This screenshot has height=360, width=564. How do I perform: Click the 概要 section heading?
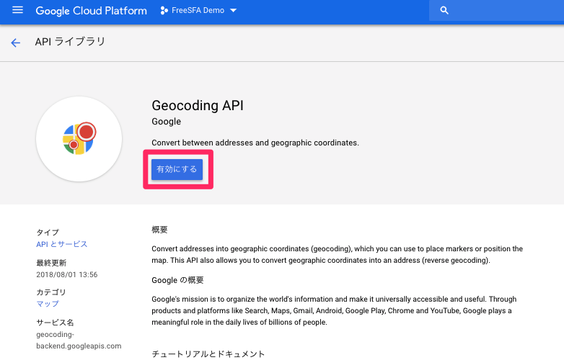tap(159, 230)
